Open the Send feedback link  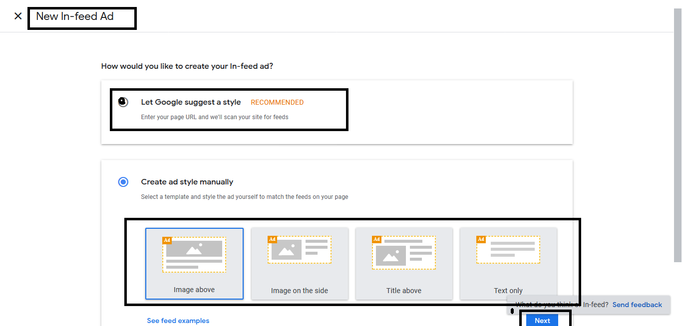point(637,305)
